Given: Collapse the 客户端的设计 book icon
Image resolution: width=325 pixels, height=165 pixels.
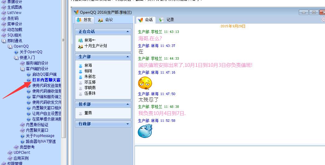Looking at the screenshot, I should click(x=22, y=69).
